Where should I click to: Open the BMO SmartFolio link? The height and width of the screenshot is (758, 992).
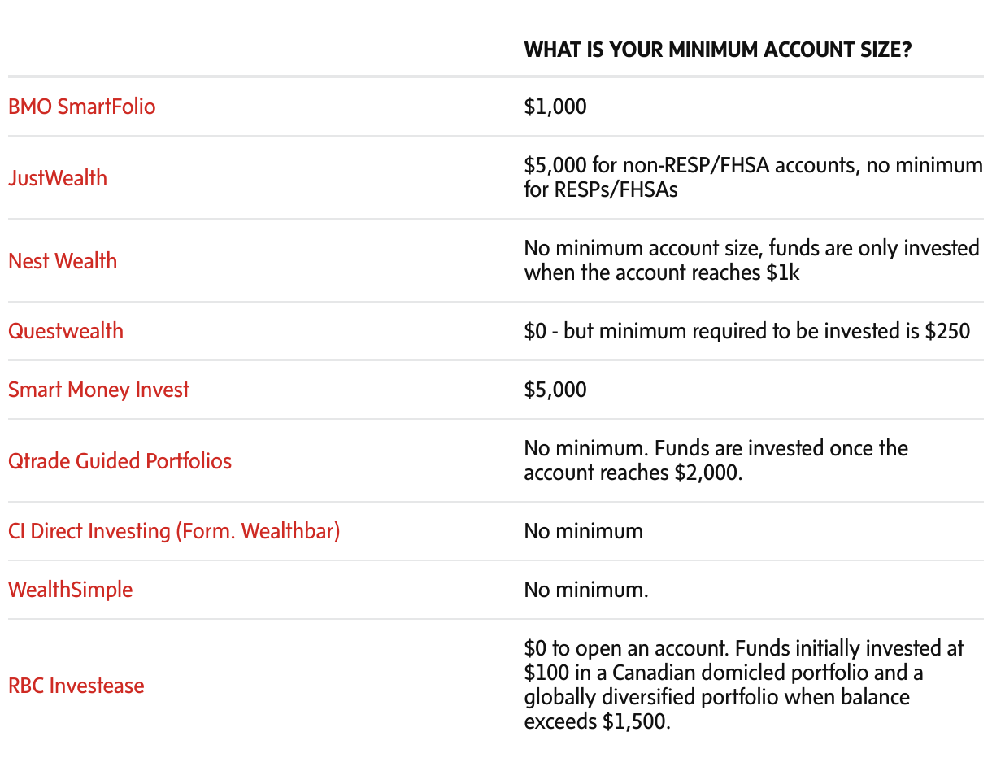pos(81,107)
